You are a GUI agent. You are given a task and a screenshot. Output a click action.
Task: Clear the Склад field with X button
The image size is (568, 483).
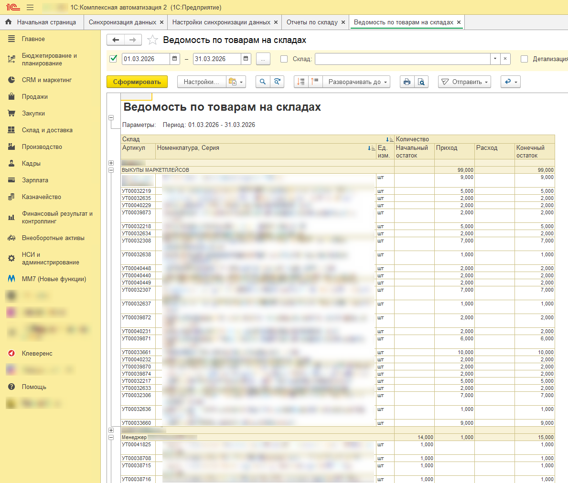505,59
